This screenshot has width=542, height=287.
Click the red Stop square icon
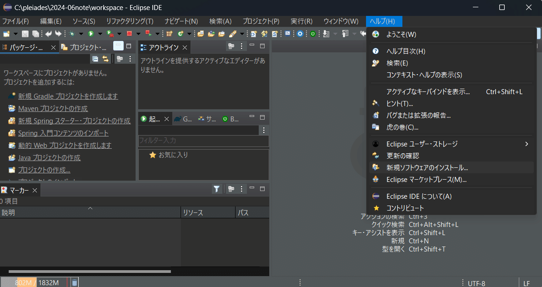(x=129, y=34)
